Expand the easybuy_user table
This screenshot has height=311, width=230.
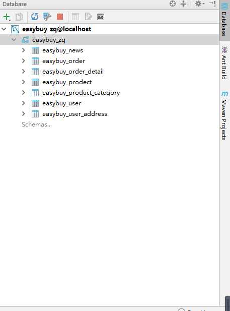pos(23,103)
